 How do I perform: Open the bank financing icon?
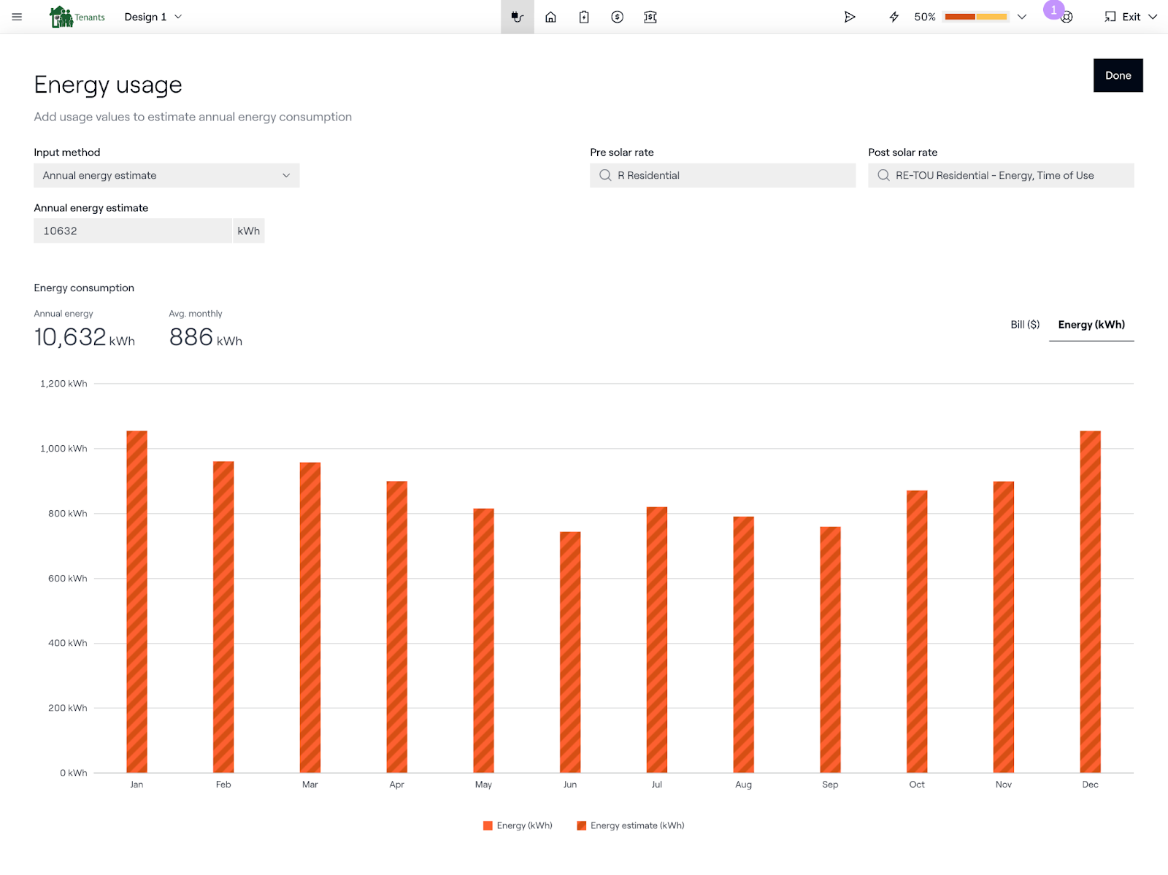pyautogui.click(x=650, y=17)
